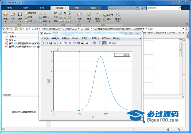Switch to the 主页 tab

tap(10, 8)
